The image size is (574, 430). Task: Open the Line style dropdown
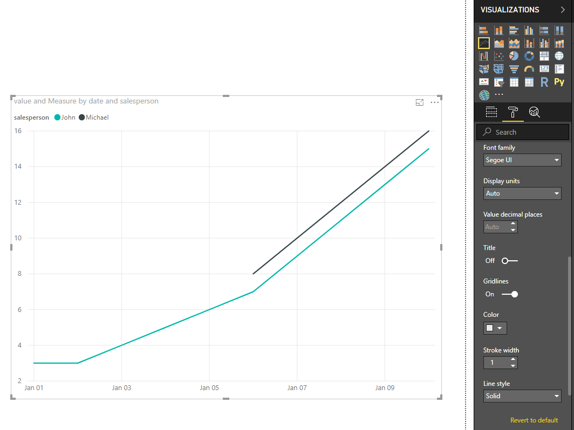pyautogui.click(x=522, y=396)
